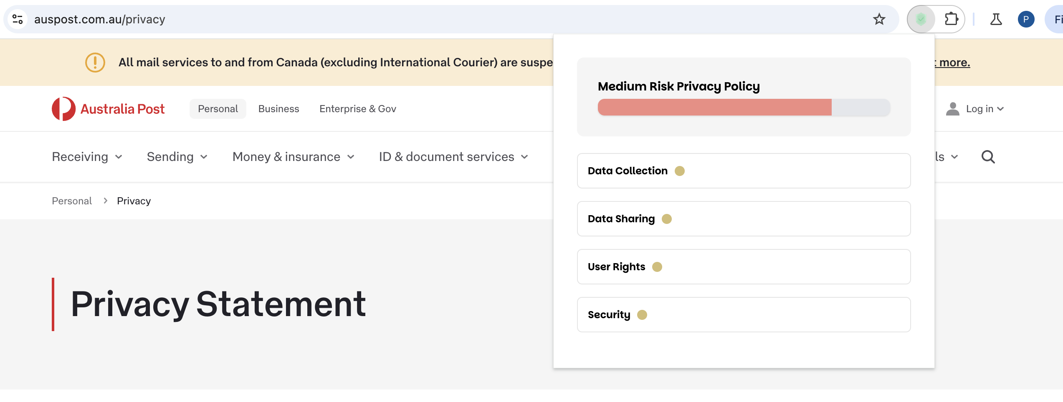The image size is (1063, 402).
Task: Select the Enterprise & Gov tab
Action: 357,109
